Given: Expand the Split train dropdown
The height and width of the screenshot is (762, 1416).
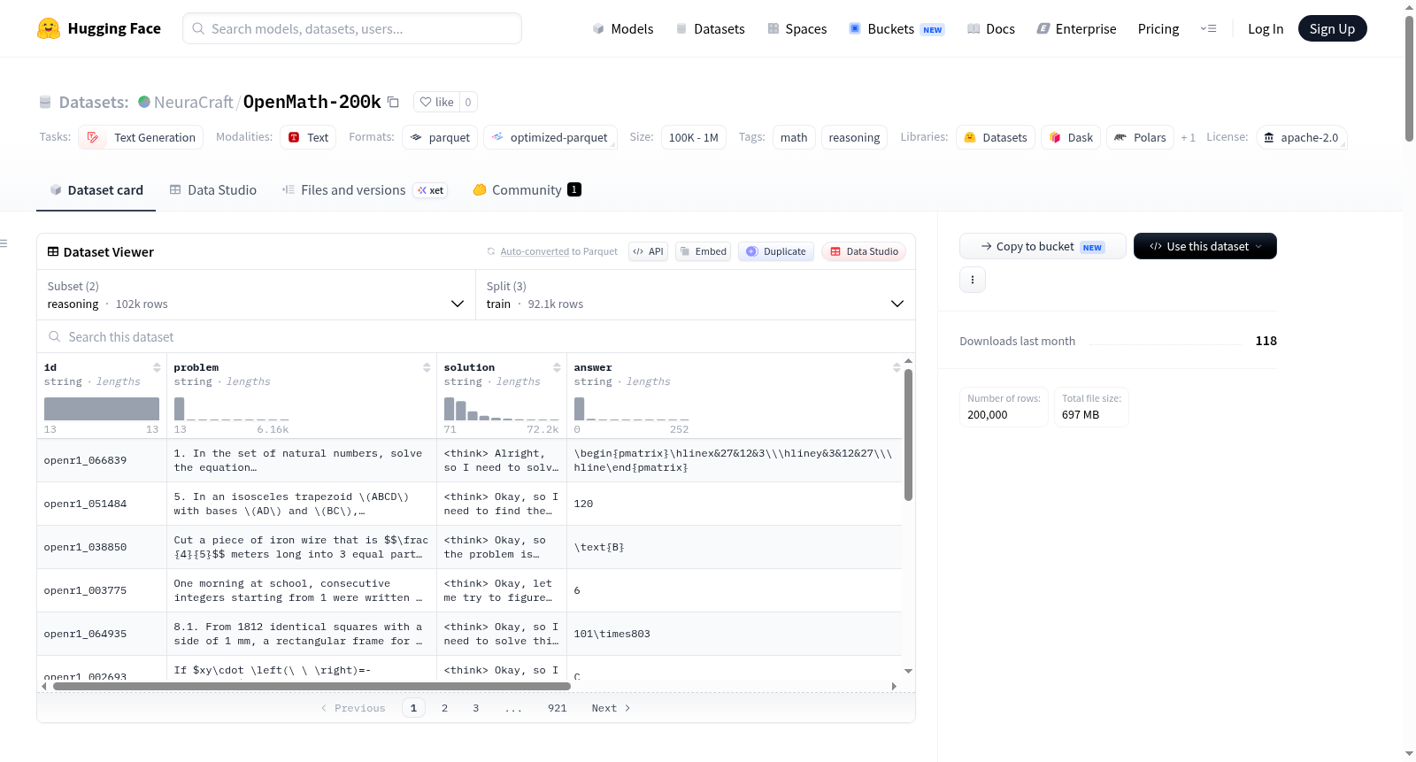Looking at the screenshot, I should [696, 295].
